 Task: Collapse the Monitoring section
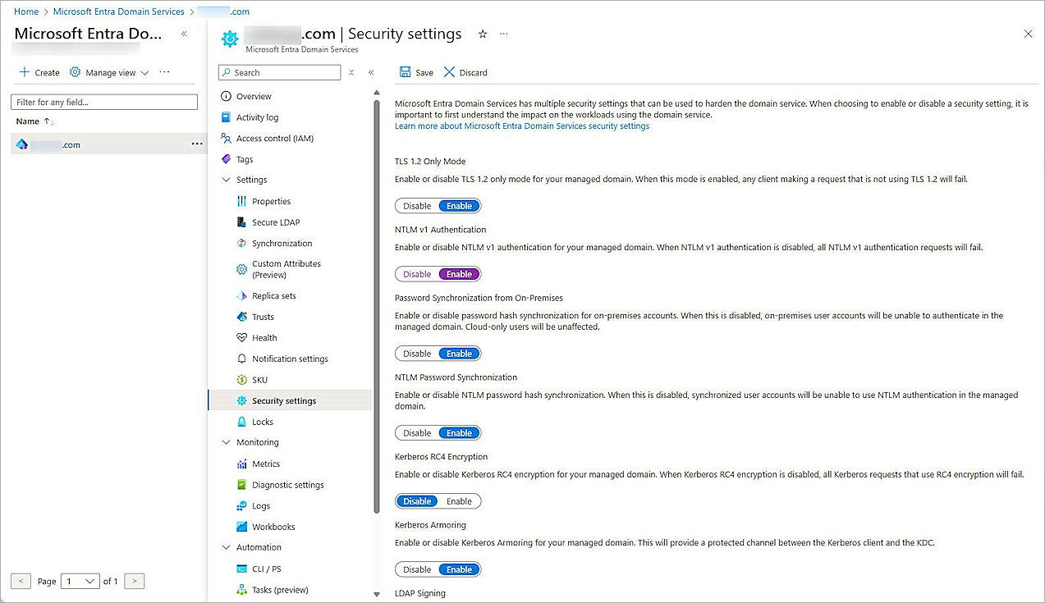(x=226, y=441)
